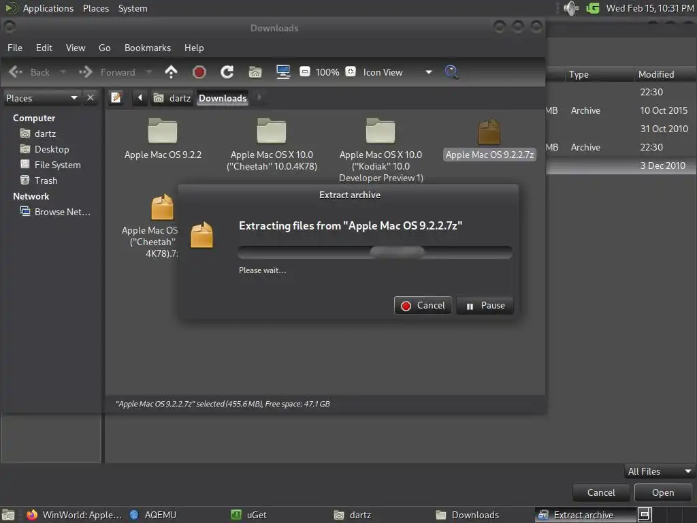This screenshot has width=697, height=523.
Task: Click the extraction progress bar
Action: coord(375,252)
